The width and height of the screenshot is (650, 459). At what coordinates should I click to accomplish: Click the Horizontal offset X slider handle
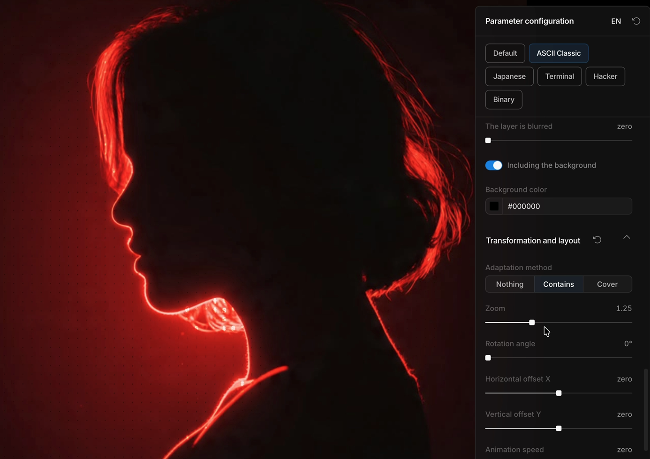(x=559, y=393)
